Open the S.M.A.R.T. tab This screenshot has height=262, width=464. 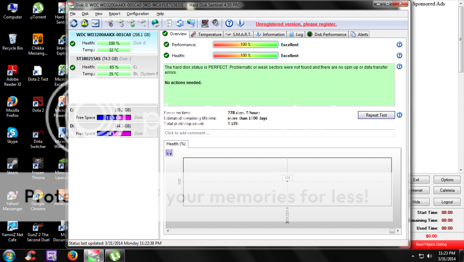tap(239, 34)
